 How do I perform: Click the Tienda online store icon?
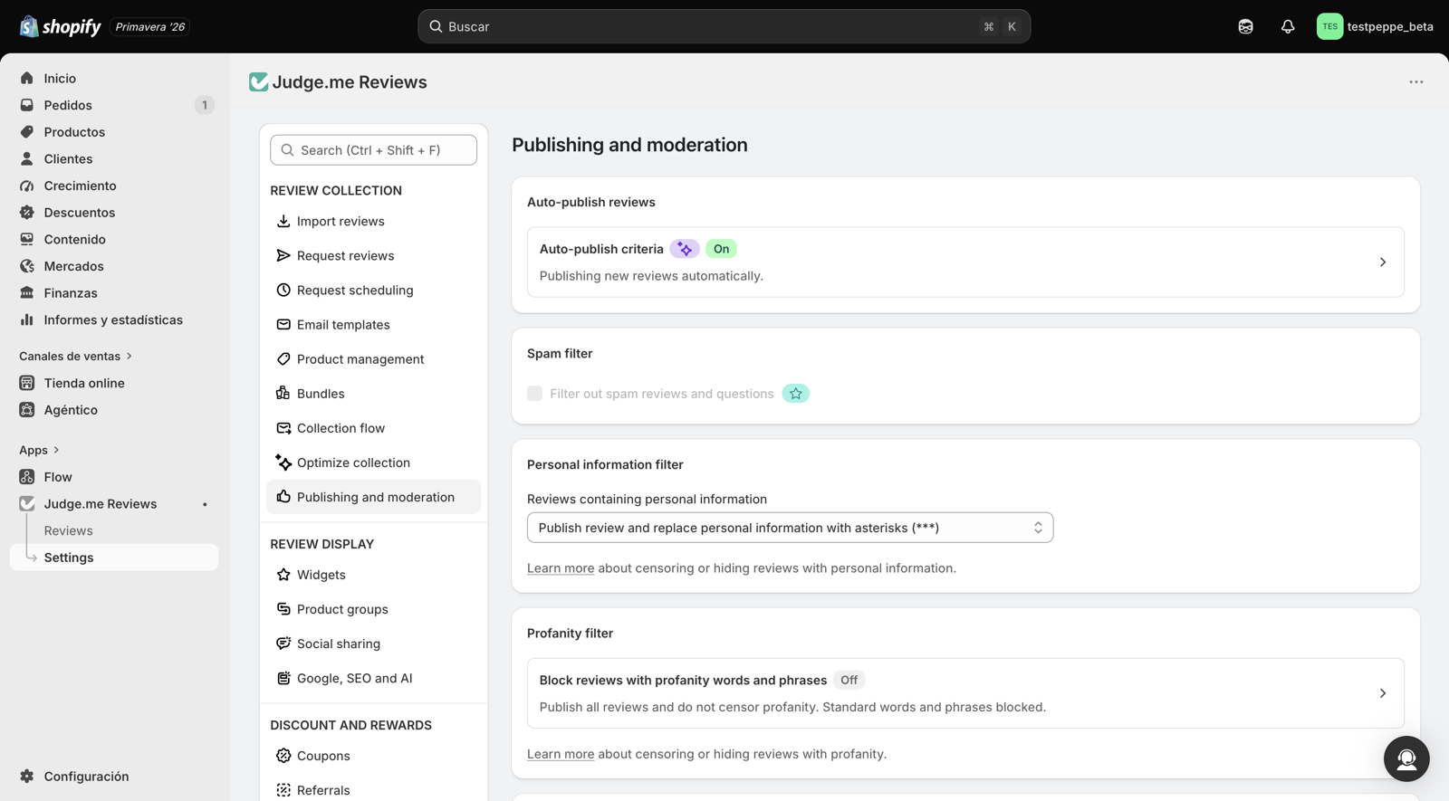tap(27, 383)
